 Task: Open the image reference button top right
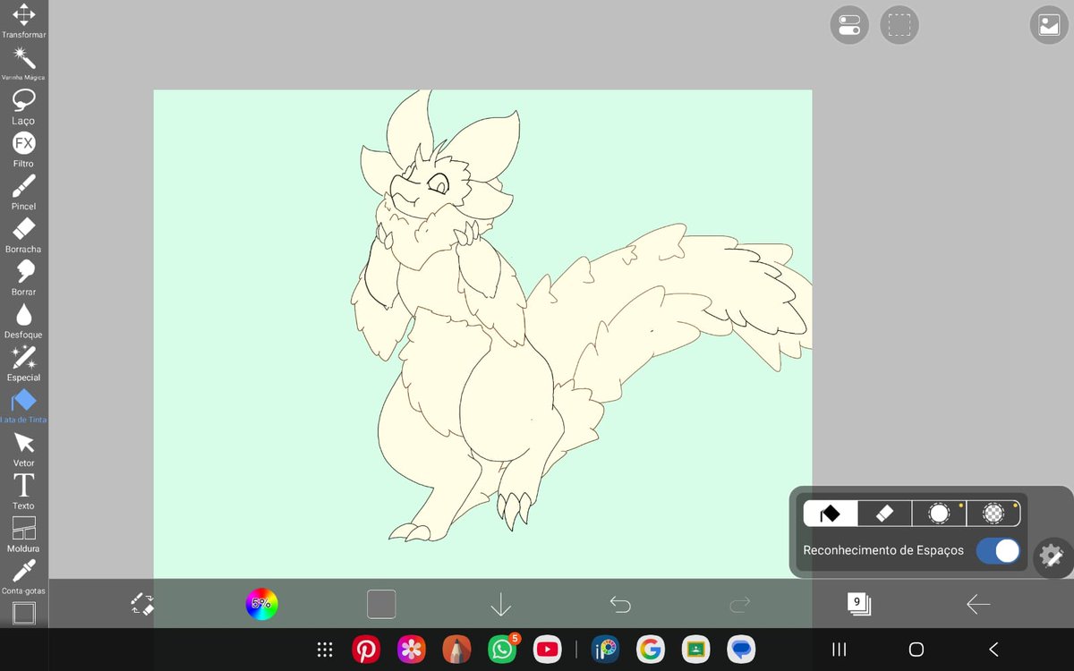click(x=1049, y=25)
